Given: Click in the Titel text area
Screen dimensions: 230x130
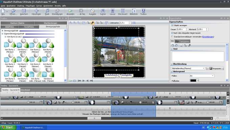Looking at the screenshot, I should click(x=198, y=57).
